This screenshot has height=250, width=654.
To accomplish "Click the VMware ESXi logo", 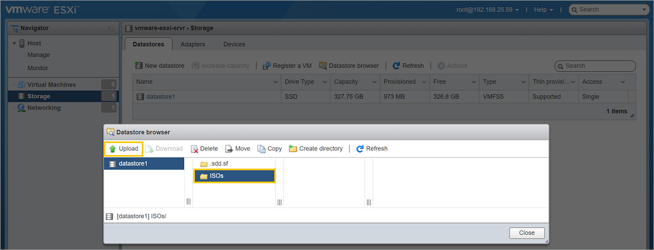I will tap(43, 10).
